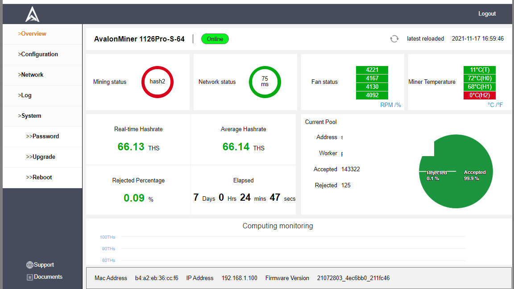The height and width of the screenshot is (289, 514).
Task: Click temperature reading 72°C(H0)
Action: (x=480, y=78)
